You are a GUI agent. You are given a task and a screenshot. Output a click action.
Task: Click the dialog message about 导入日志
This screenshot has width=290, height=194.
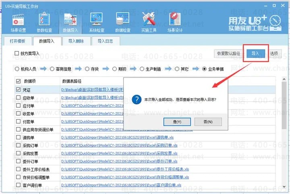(180, 100)
